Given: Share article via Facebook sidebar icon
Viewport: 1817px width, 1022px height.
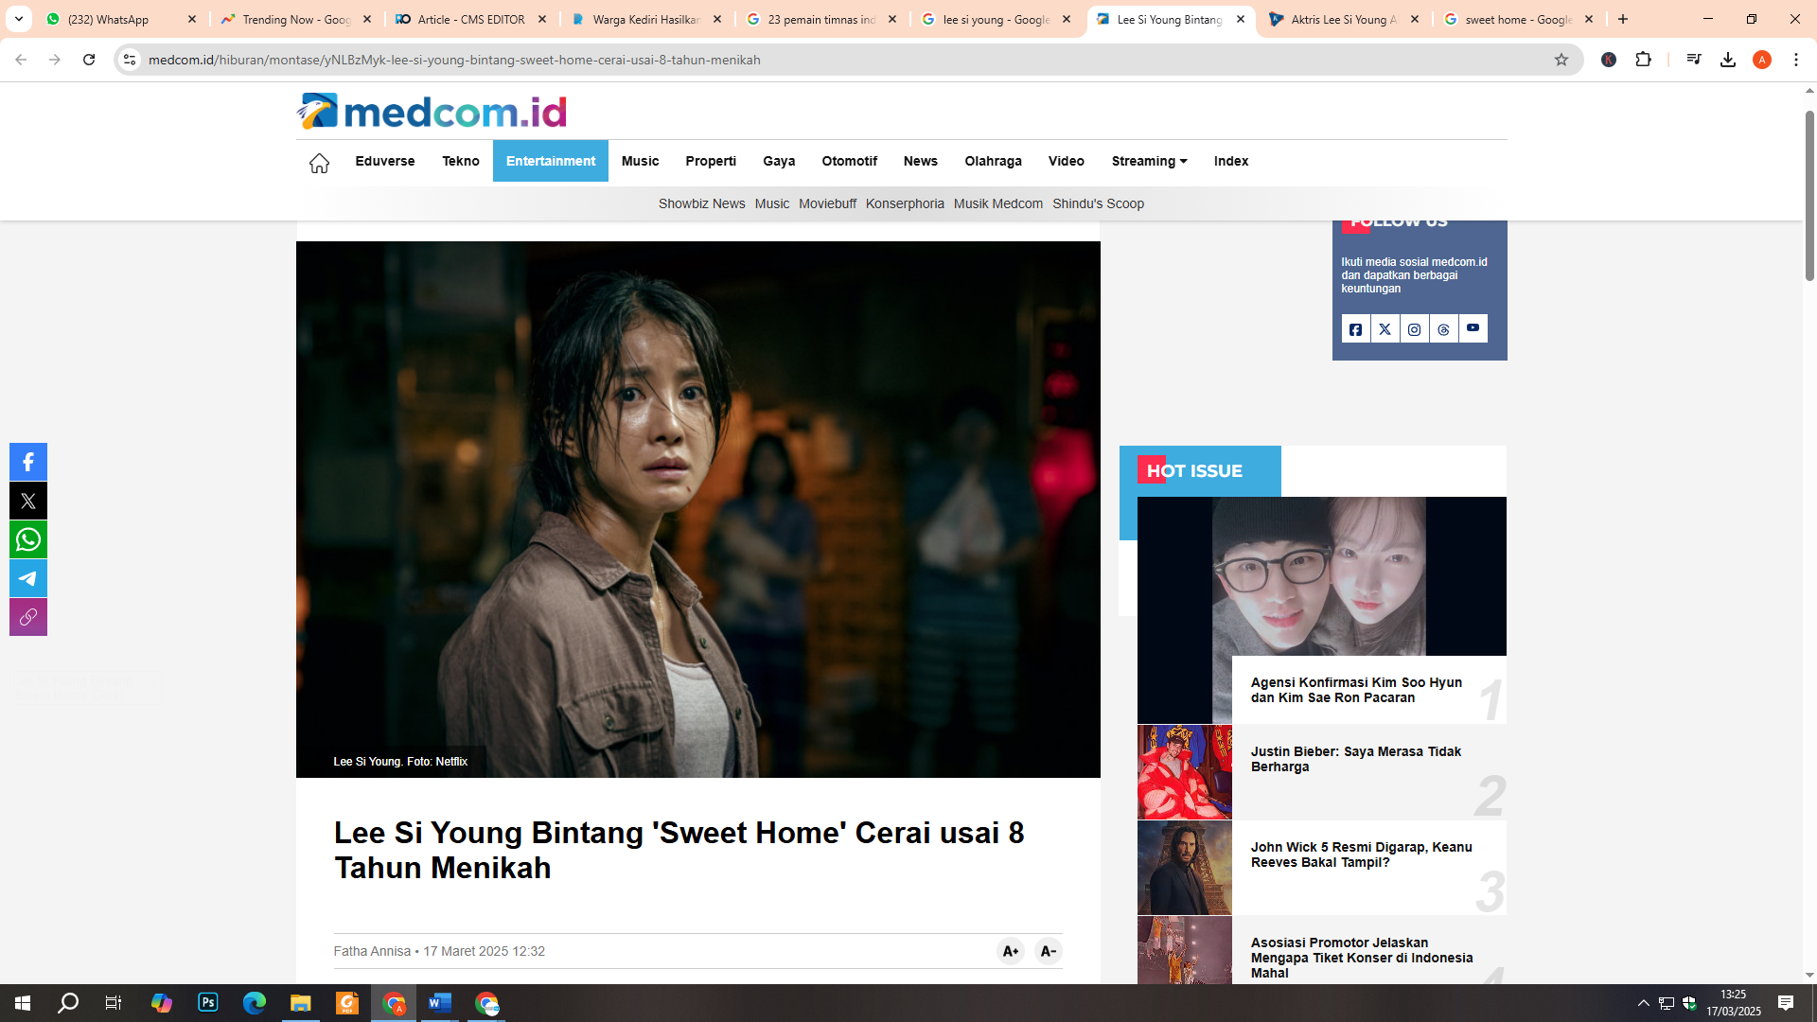Looking at the screenshot, I should pyautogui.click(x=28, y=462).
